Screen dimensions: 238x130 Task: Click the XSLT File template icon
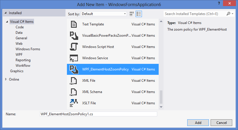pos(74,103)
